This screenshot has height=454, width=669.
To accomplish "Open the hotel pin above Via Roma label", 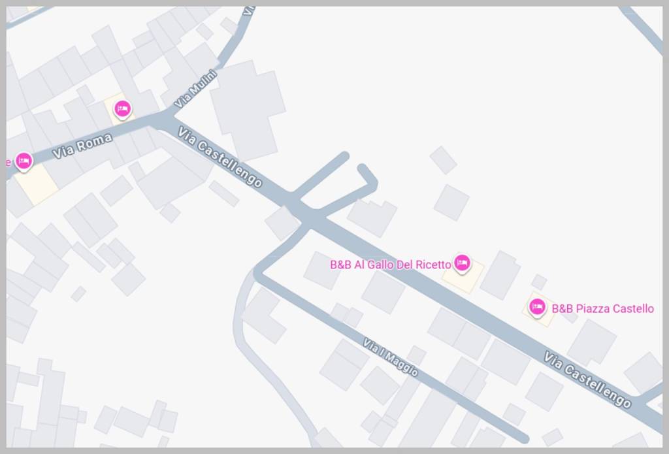I will pyautogui.click(x=122, y=109).
